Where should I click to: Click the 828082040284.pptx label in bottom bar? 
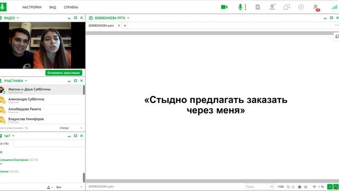(x=101, y=186)
